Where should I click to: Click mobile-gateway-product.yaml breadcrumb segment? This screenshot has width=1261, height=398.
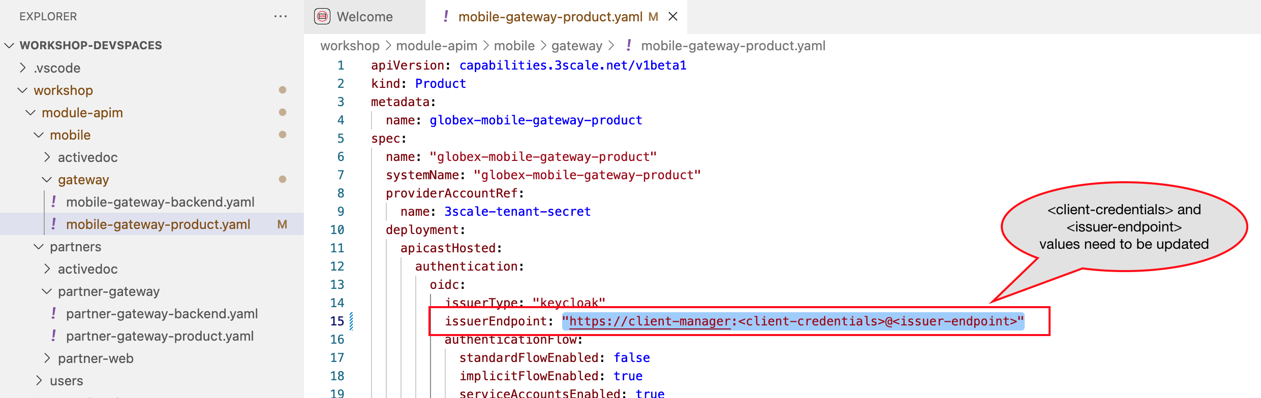[x=733, y=46]
